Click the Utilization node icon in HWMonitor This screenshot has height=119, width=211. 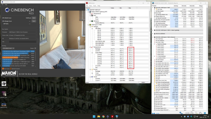tap(92, 21)
